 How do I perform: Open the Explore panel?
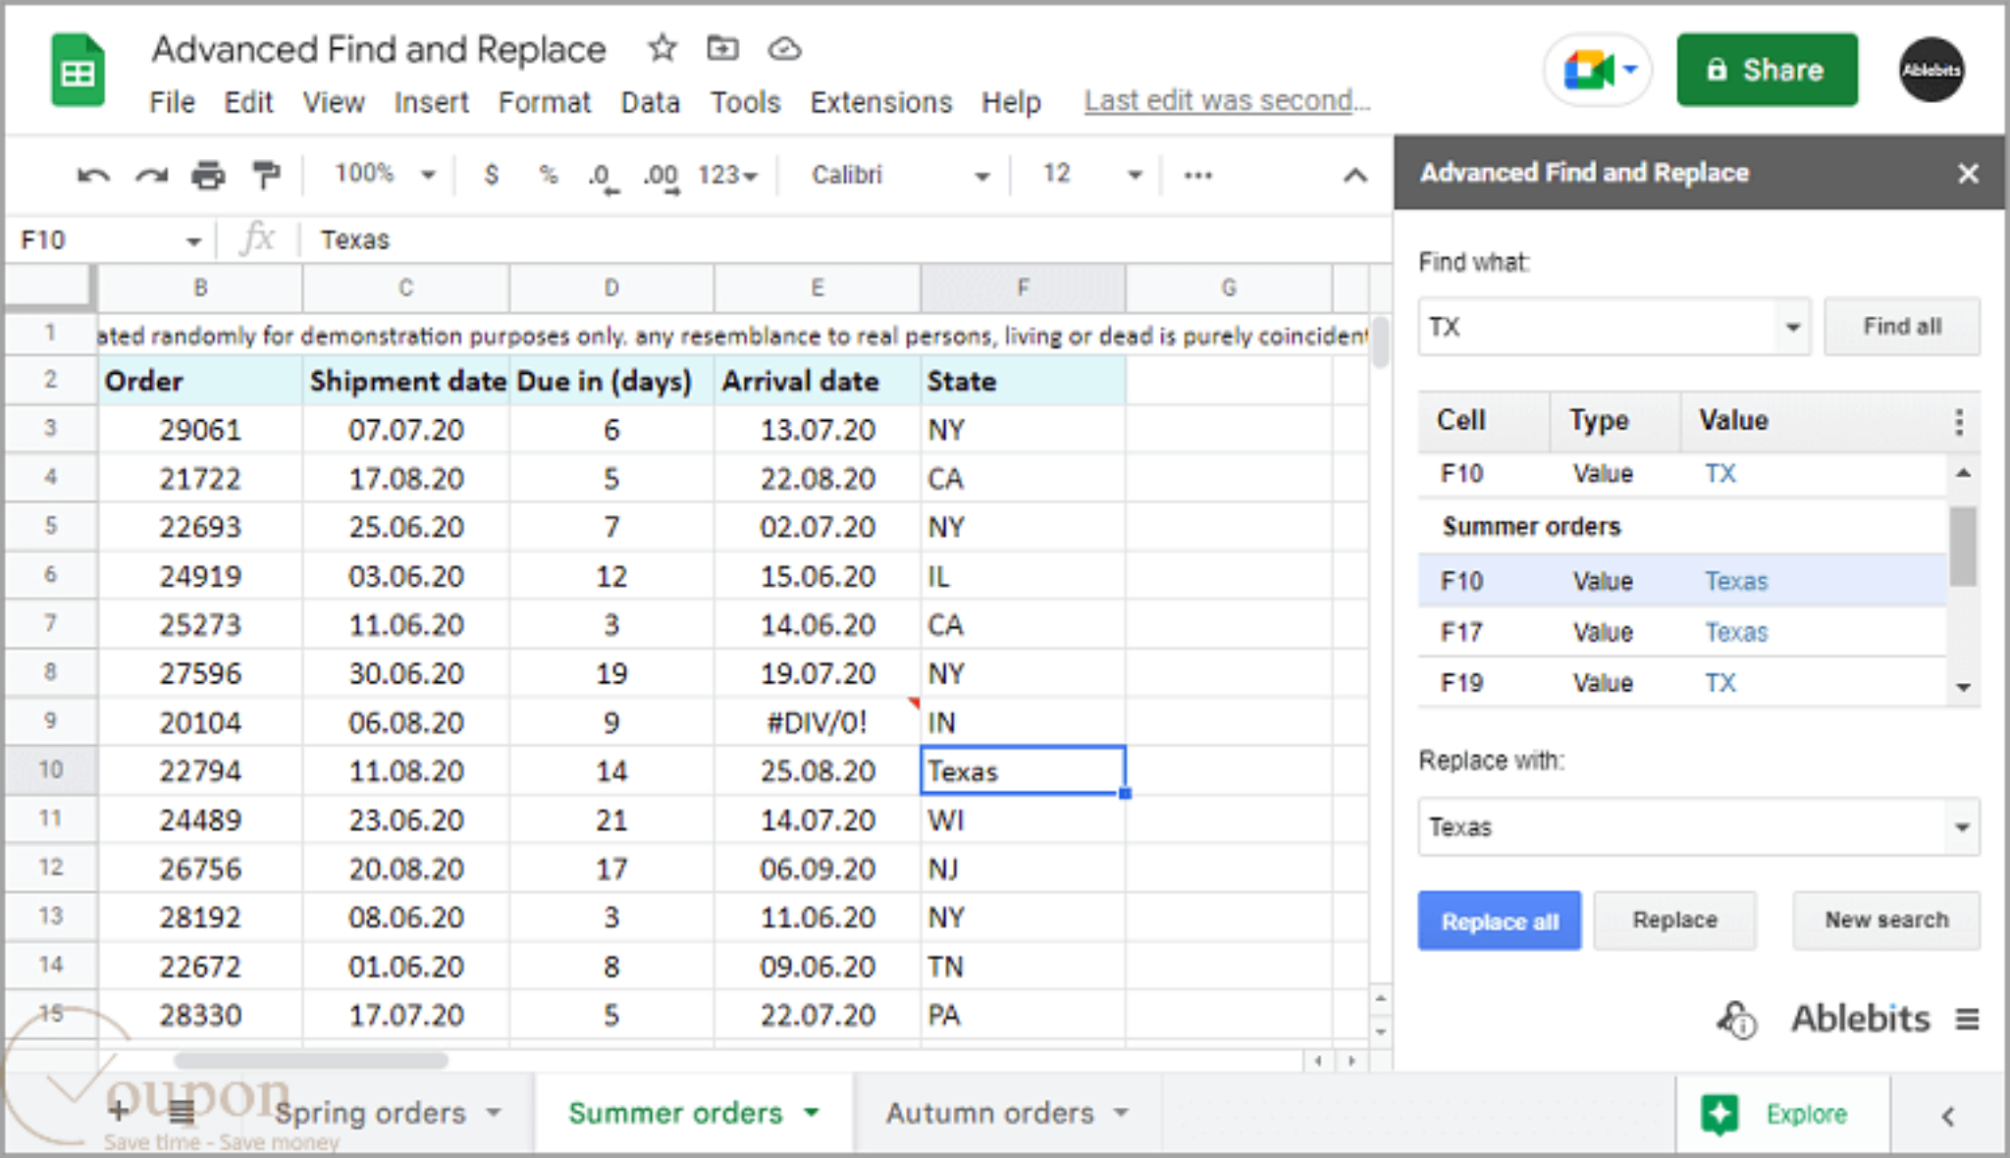pyautogui.click(x=1780, y=1114)
